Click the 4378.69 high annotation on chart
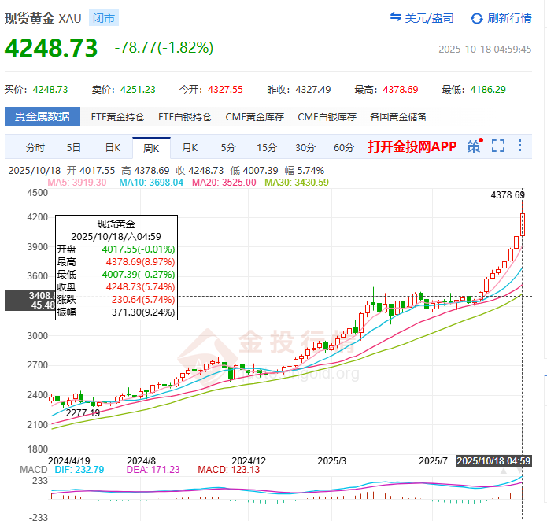The height and width of the screenshot is (521, 547). click(x=508, y=195)
